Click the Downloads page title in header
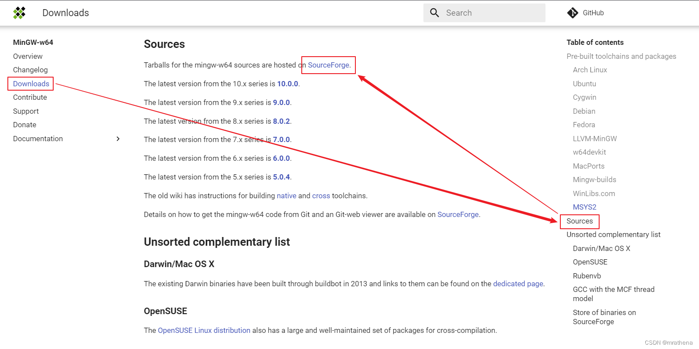The height and width of the screenshot is (349, 699). (65, 13)
